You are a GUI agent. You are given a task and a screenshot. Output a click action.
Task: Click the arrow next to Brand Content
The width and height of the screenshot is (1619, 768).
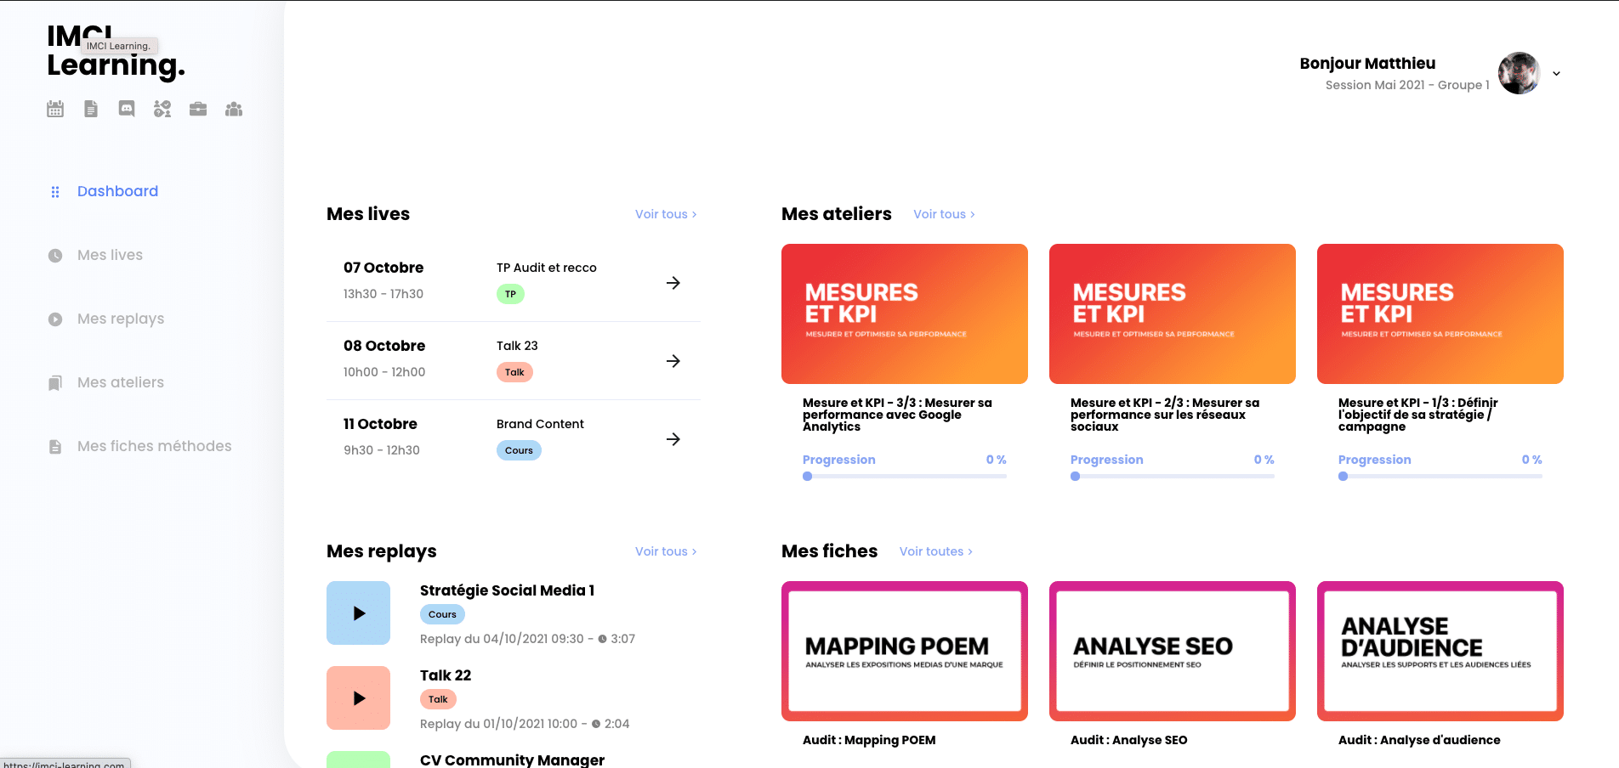(x=673, y=439)
